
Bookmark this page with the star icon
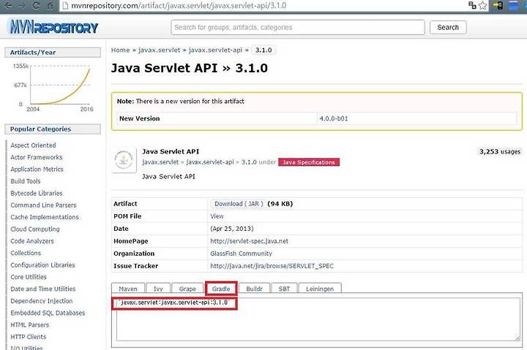pyautogui.click(x=482, y=5)
